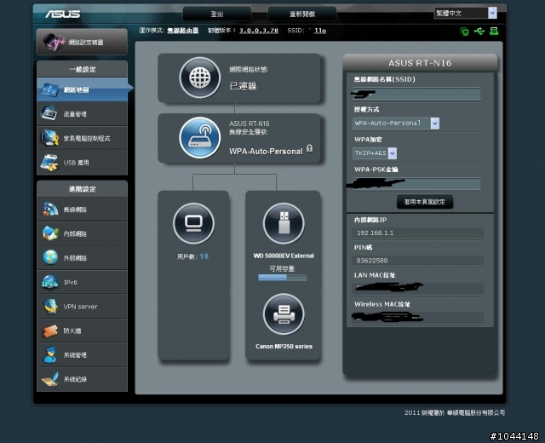Click the parental control sidebar icon
The height and width of the screenshot is (443, 545).
point(49,138)
